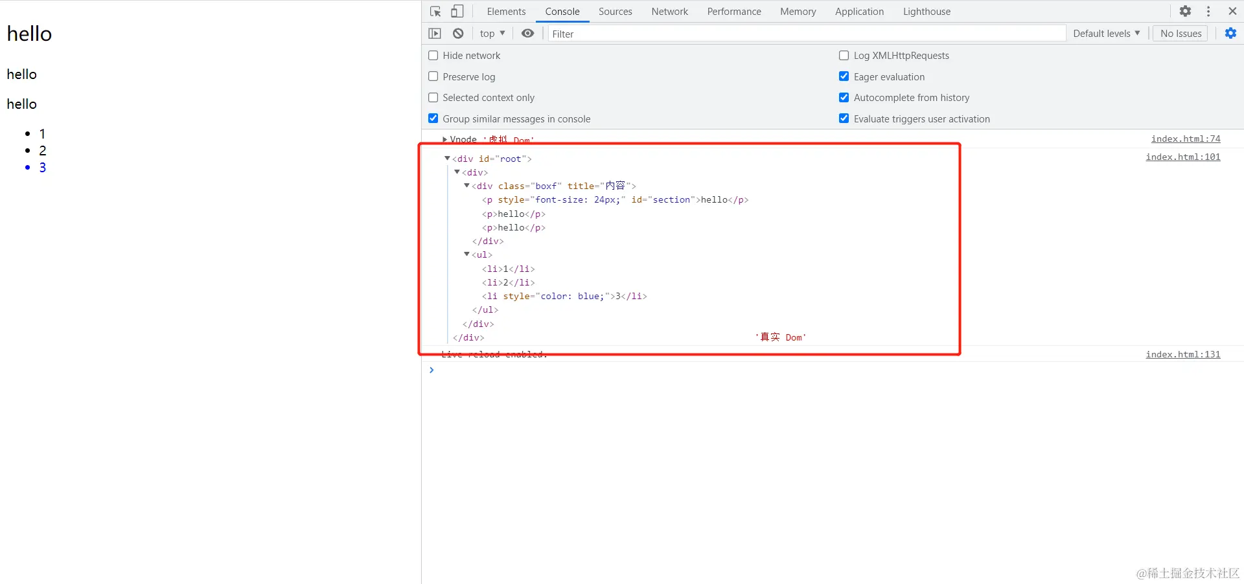Select the blue-styled li element line
This screenshot has height=584, width=1244.
[x=564, y=297]
